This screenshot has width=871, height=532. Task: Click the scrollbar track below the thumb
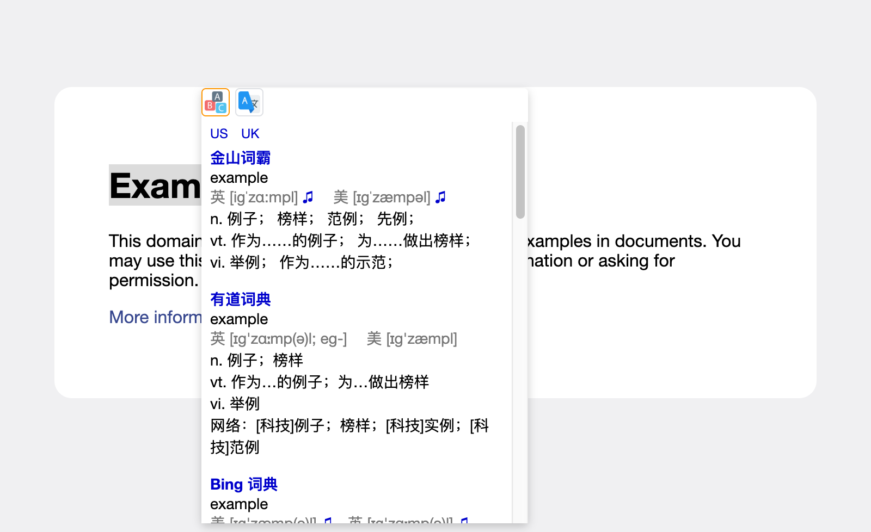[x=520, y=370]
